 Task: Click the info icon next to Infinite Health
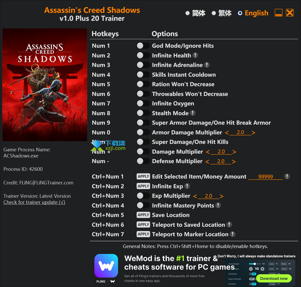tap(195, 55)
